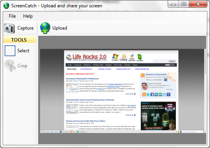Click the Life Rocks 2.0 logo
Viewport: 210px width, 148px height.
pos(87,57)
